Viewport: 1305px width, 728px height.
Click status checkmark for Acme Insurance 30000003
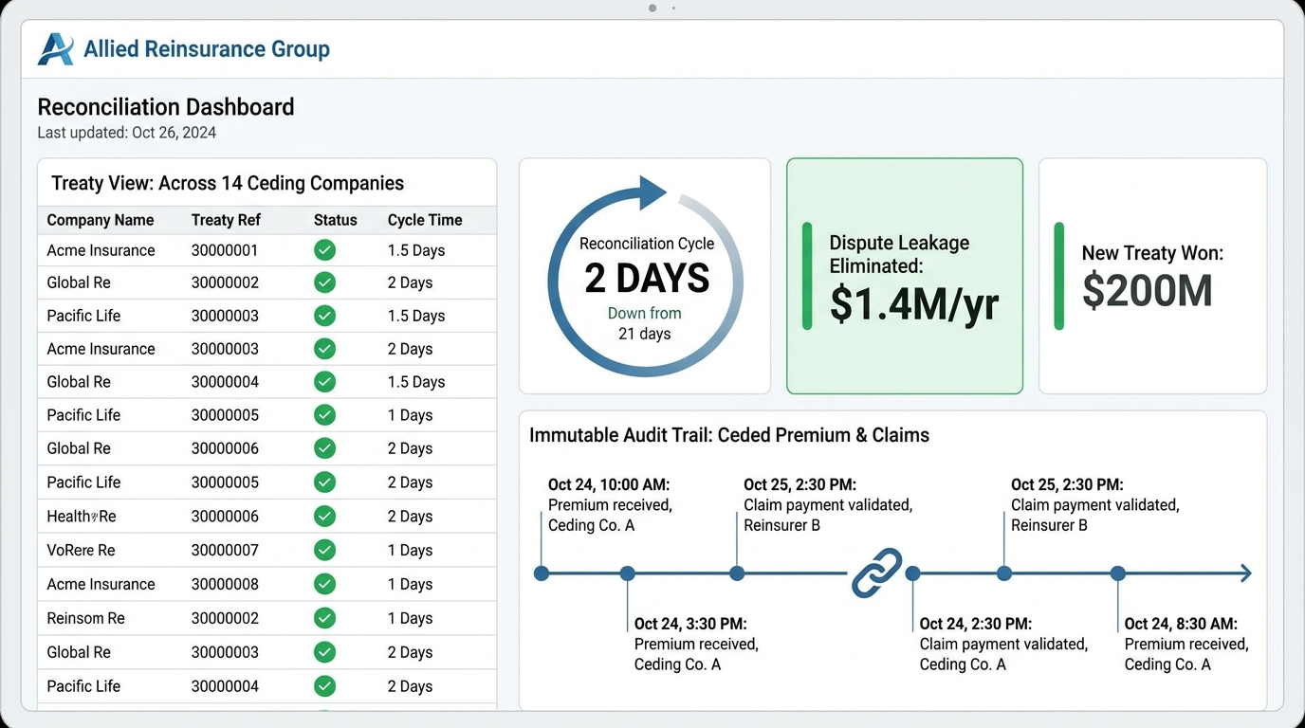click(x=325, y=349)
